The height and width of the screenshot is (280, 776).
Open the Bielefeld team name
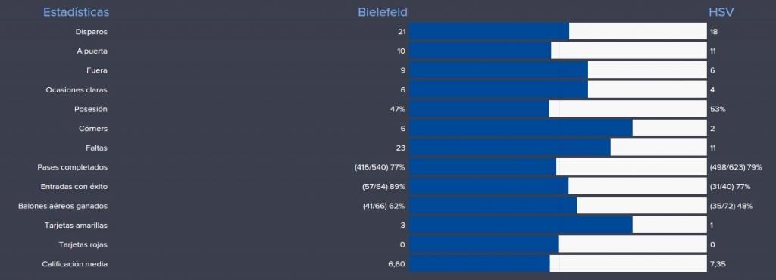383,12
